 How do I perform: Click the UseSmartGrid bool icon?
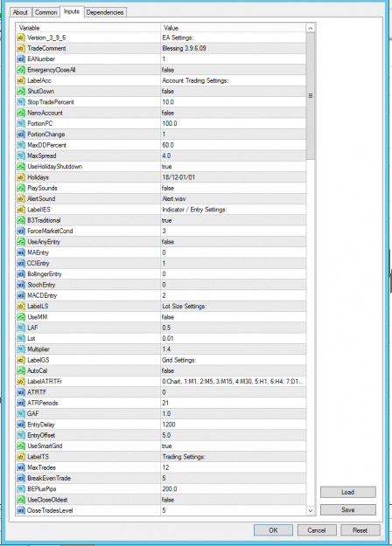pyautogui.click(x=21, y=446)
